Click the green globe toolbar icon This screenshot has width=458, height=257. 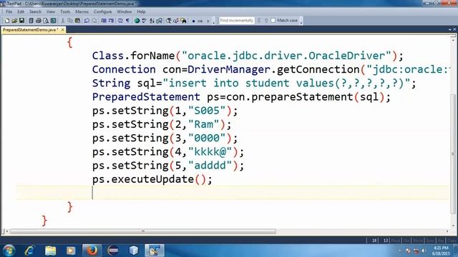[137, 21]
